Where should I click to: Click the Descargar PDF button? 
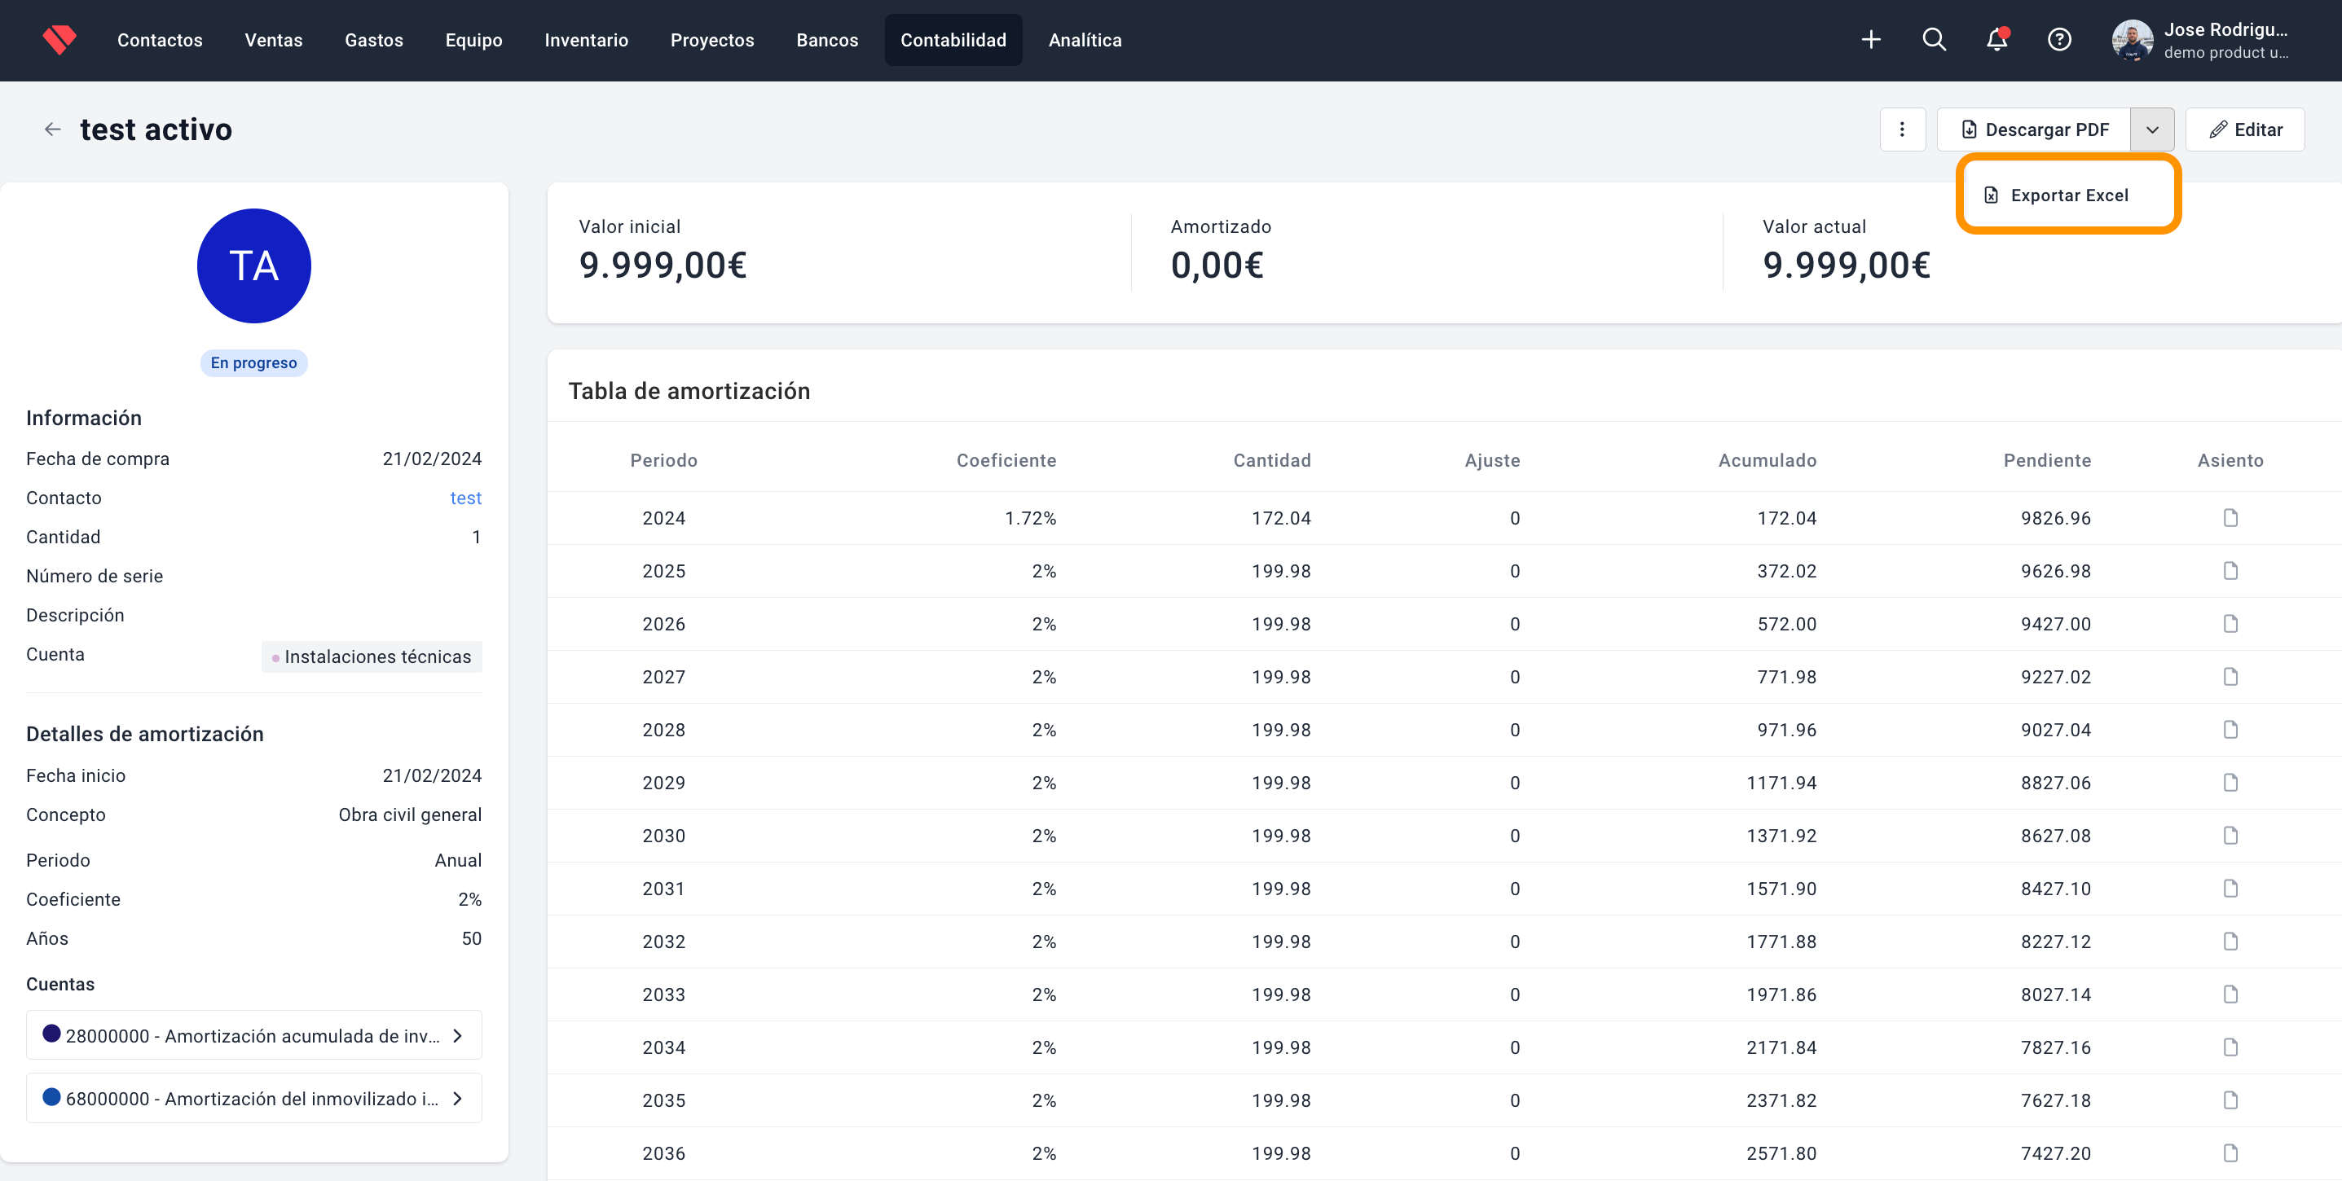pos(2034,130)
